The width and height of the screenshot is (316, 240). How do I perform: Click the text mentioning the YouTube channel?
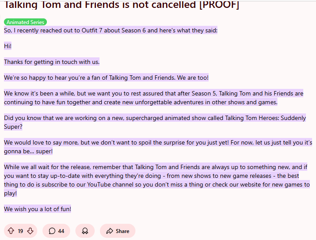(157, 185)
